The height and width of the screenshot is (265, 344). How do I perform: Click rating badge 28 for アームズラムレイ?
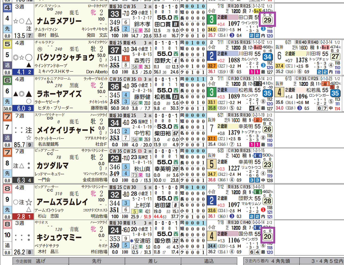tap(267, 201)
